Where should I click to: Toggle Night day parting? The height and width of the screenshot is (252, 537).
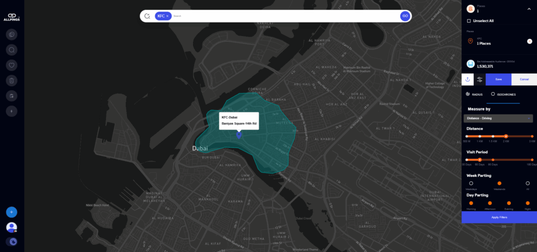pos(528,203)
